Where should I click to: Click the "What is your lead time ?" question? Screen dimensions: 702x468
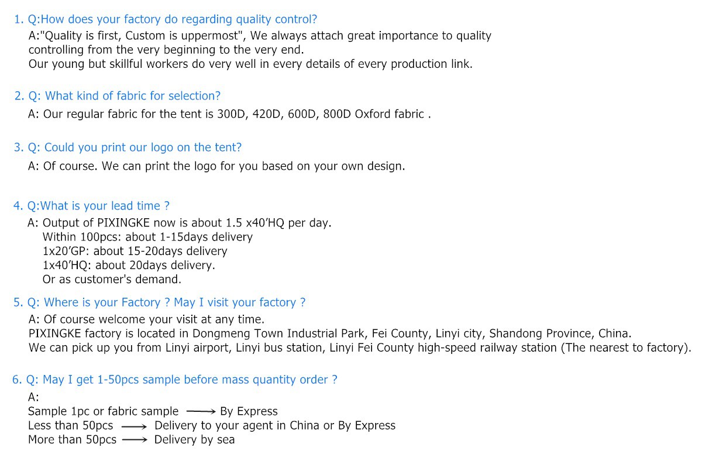click(91, 206)
